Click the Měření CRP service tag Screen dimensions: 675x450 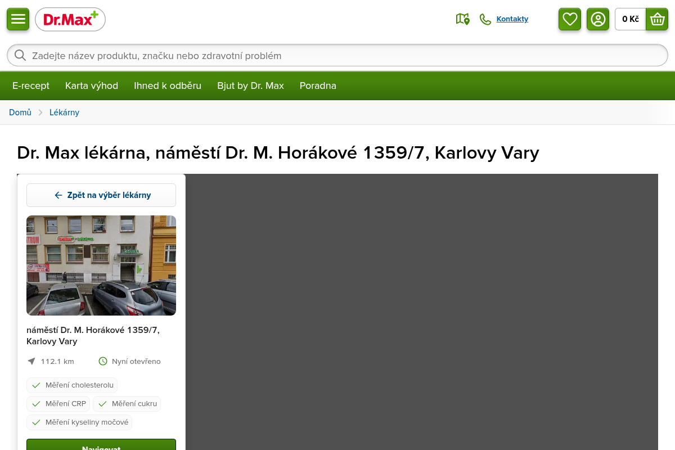click(58, 404)
